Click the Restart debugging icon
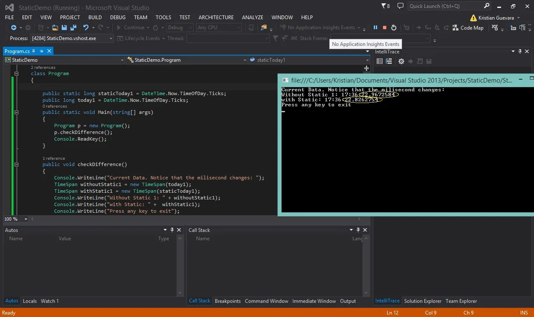Image resolution: width=534 pixels, height=317 pixels. coord(393,28)
